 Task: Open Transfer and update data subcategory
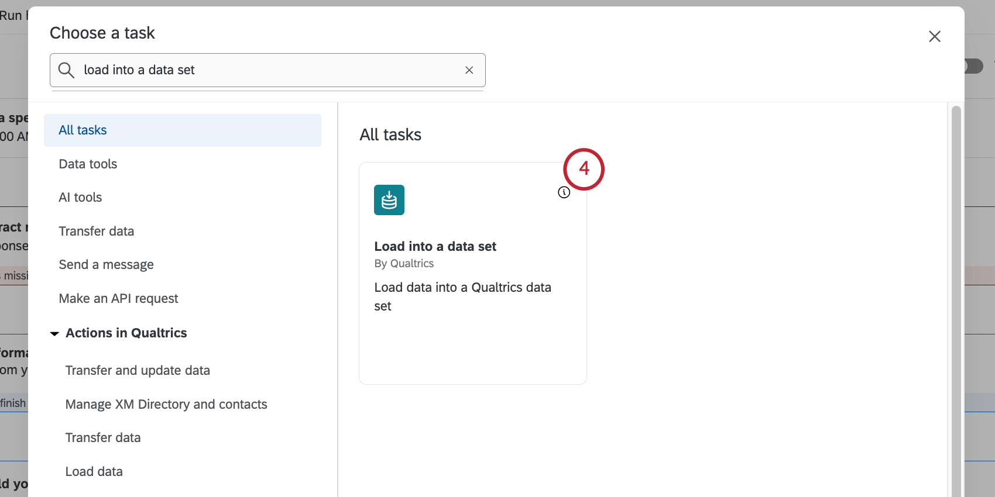pos(138,371)
